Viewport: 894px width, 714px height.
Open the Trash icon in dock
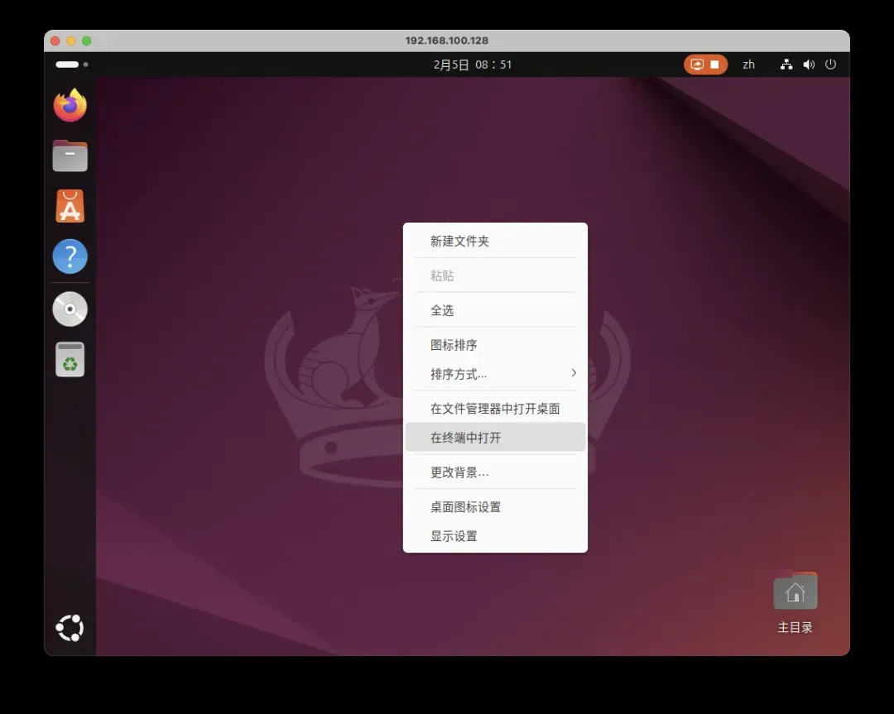coord(70,360)
